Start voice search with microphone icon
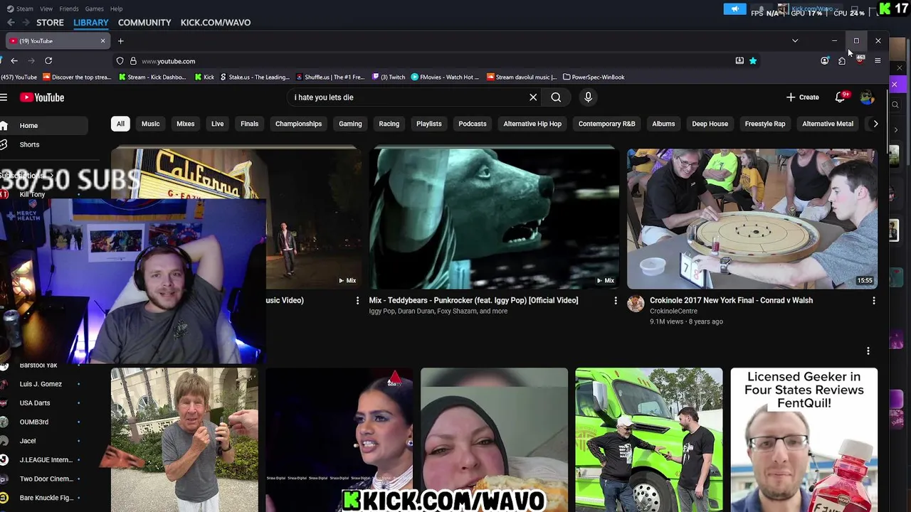Screen dimensions: 911x512 click(x=588, y=97)
